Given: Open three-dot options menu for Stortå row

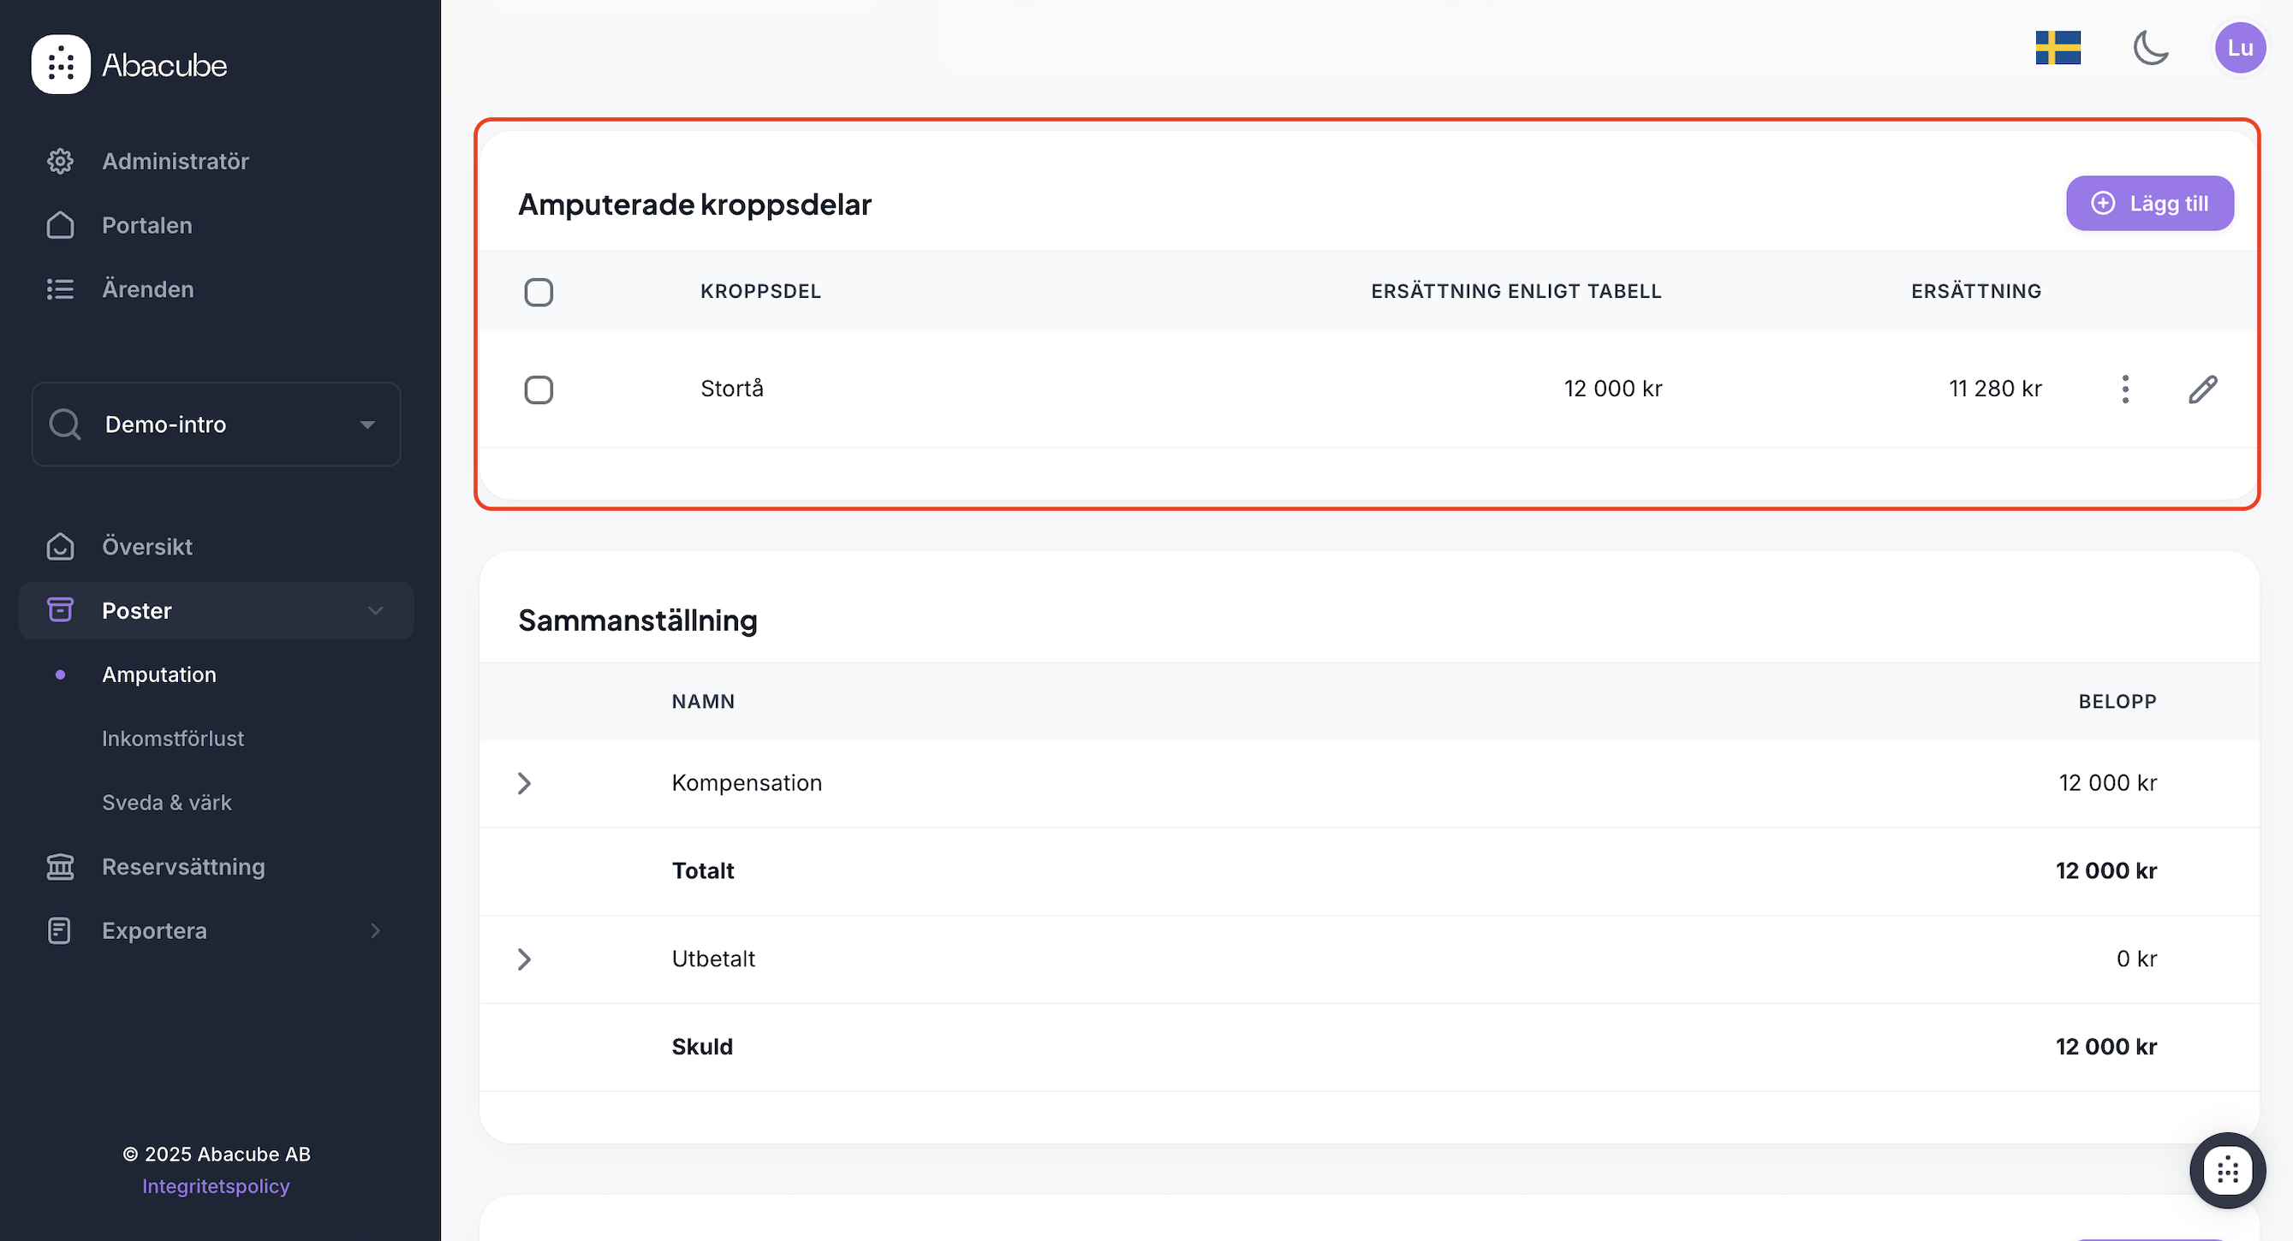Looking at the screenshot, I should pos(2125,389).
